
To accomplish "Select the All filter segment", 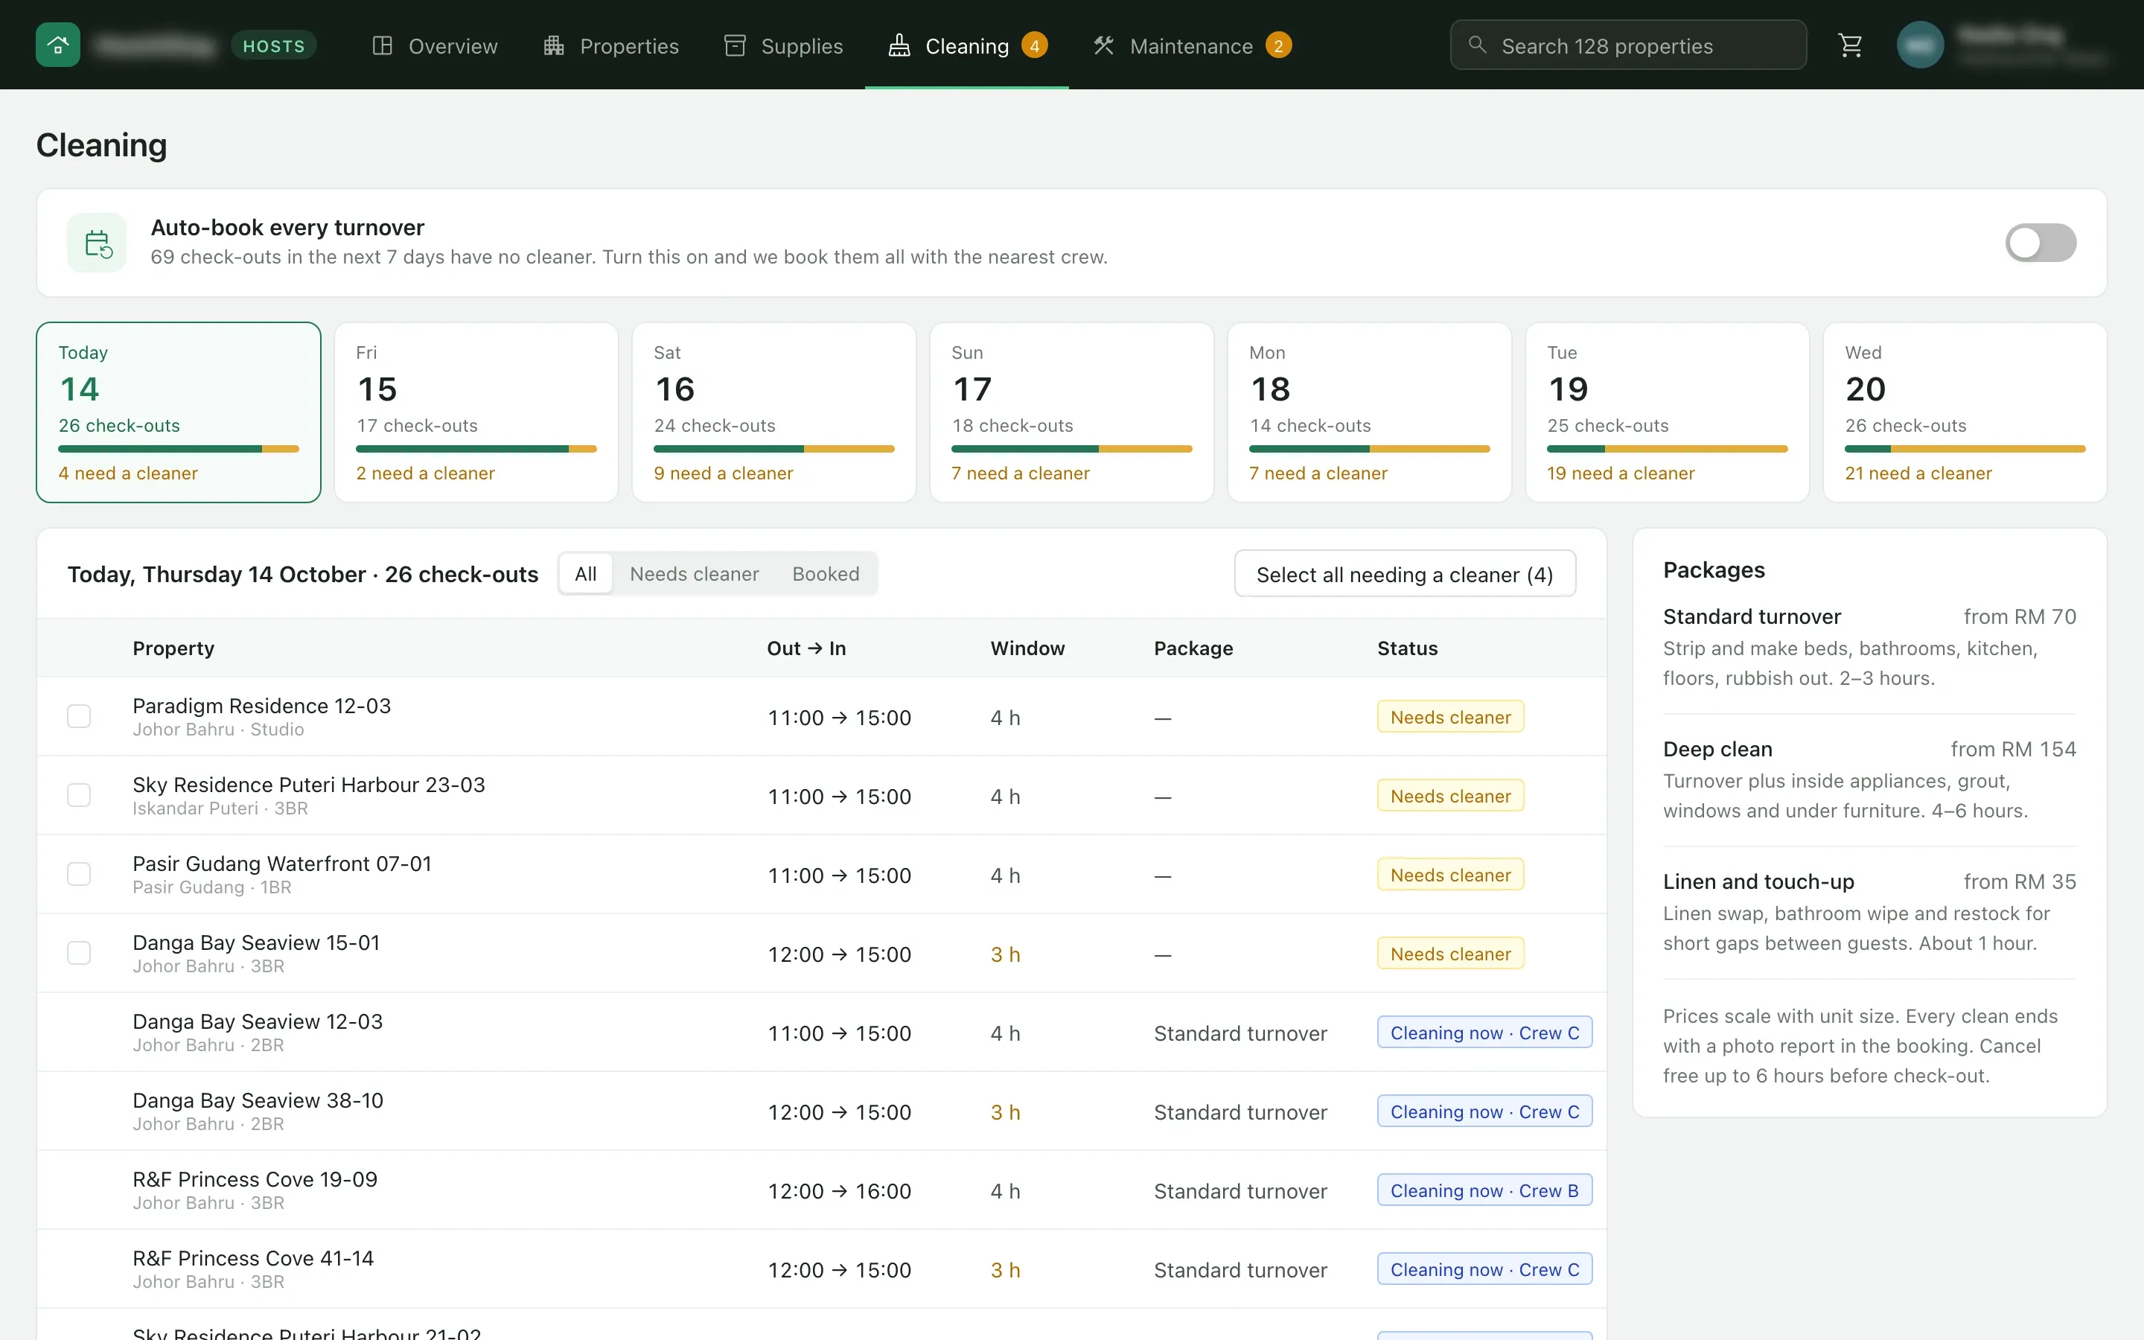I will (x=586, y=574).
